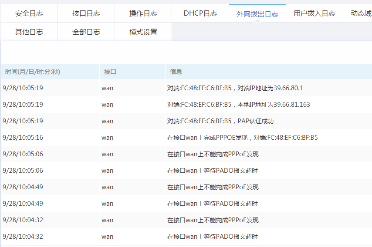Select the PADO报文超时 entry at 10:04:32
The width and height of the screenshot is (372, 247).
213,237
